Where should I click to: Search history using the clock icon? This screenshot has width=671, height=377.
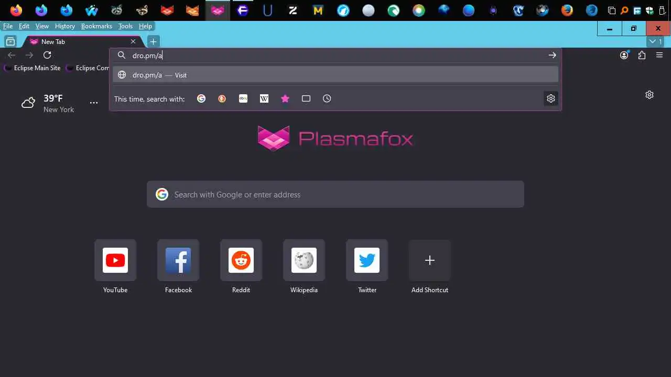(x=327, y=98)
